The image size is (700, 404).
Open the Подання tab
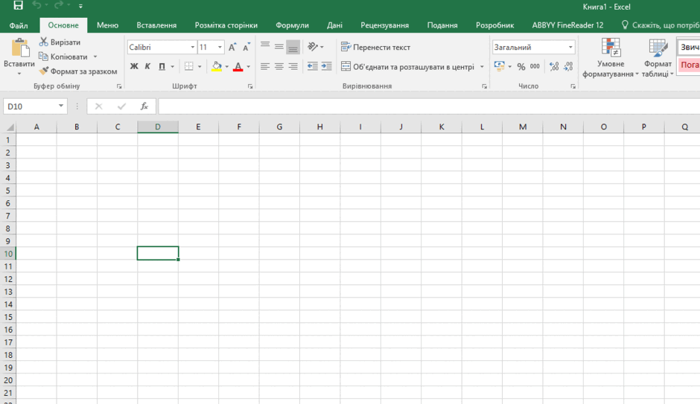point(442,25)
